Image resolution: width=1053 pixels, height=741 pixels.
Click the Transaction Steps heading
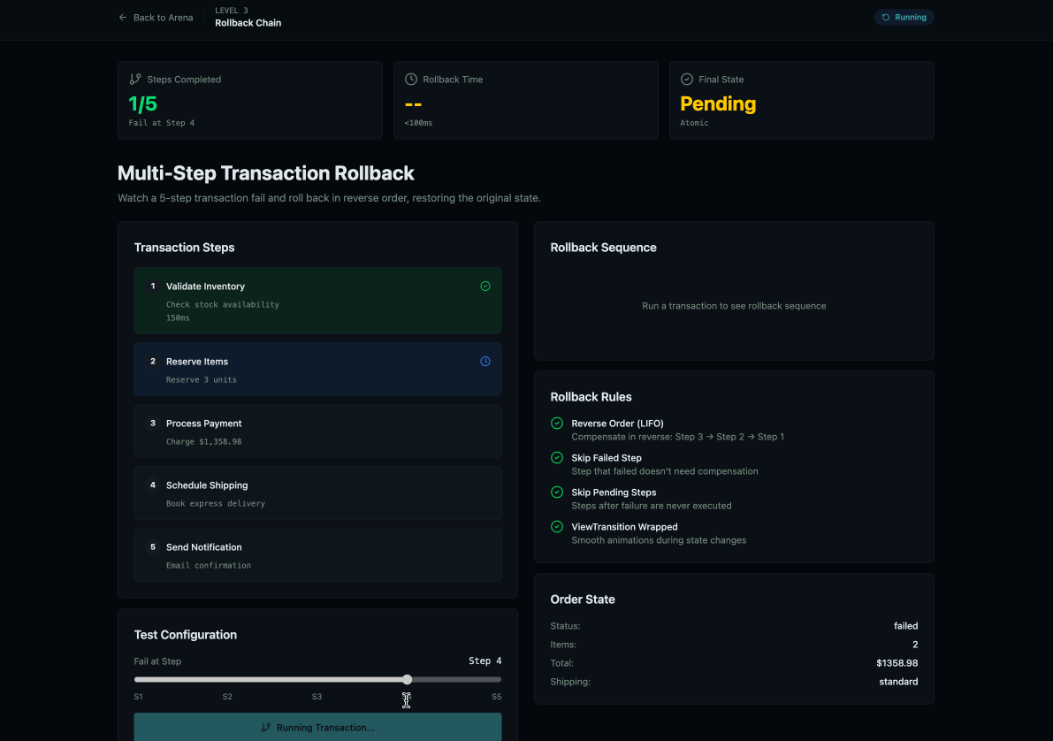pyautogui.click(x=184, y=248)
